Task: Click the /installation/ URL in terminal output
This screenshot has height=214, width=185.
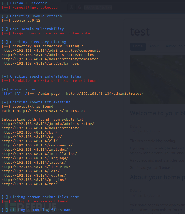Action: click(39, 154)
